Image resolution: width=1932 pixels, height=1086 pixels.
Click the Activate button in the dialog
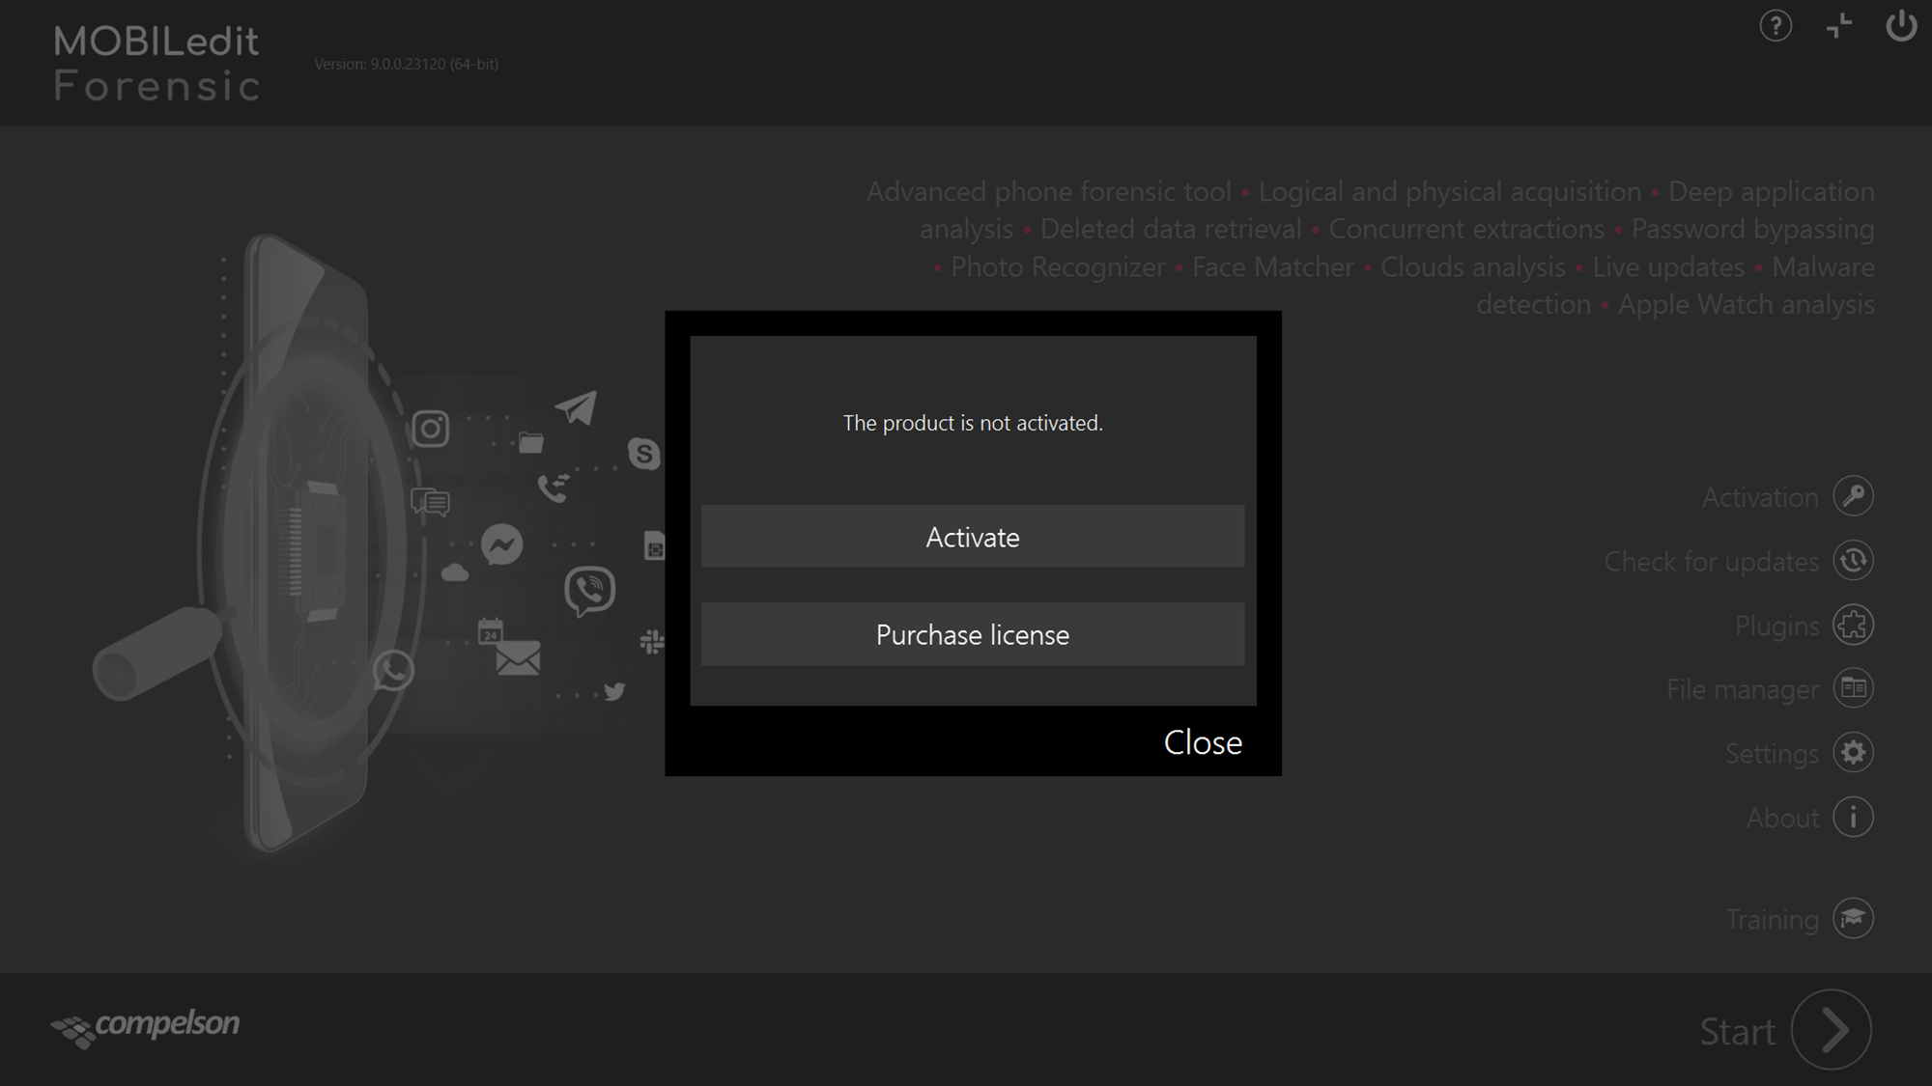pyautogui.click(x=972, y=537)
